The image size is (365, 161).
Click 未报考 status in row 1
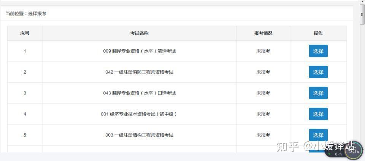263,51
